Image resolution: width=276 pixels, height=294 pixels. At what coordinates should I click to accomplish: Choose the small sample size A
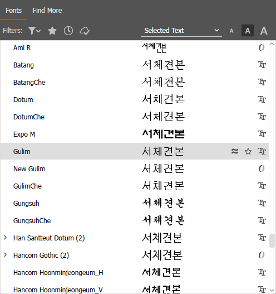coord(231,31)
